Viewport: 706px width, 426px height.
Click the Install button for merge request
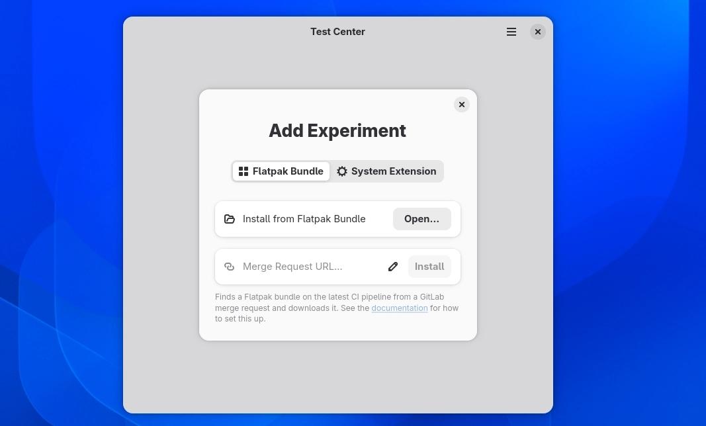tap(429, 267)
